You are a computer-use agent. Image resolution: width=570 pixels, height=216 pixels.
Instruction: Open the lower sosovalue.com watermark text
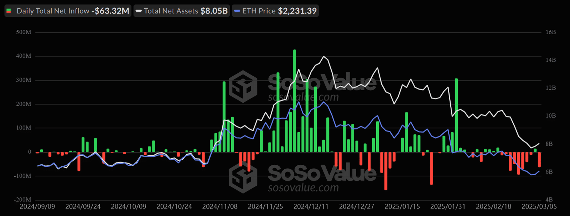click(x=303, y=187)
